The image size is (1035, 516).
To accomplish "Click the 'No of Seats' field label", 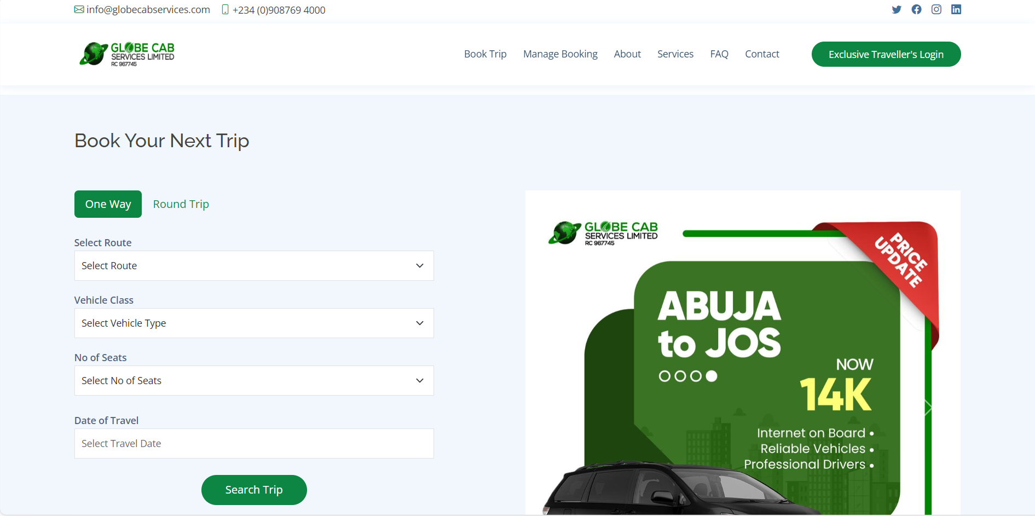I will click(101, 357).
